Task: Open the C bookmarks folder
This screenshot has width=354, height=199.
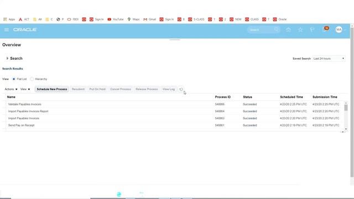Action: (49, 19)
